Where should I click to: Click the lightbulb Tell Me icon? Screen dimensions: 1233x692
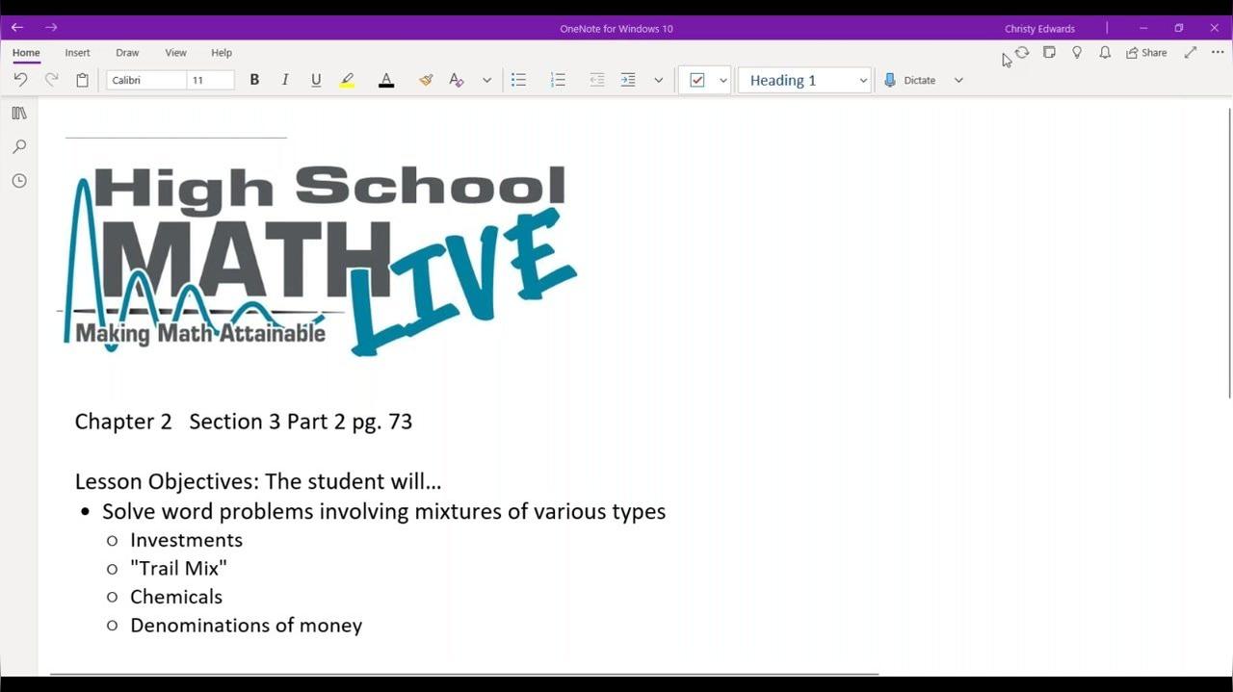click(x=1077, y=53)
